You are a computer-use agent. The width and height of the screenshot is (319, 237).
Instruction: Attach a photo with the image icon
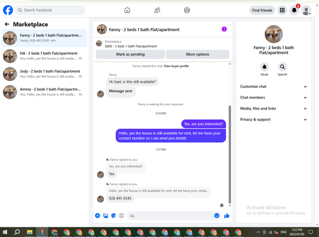click(105, 216)
